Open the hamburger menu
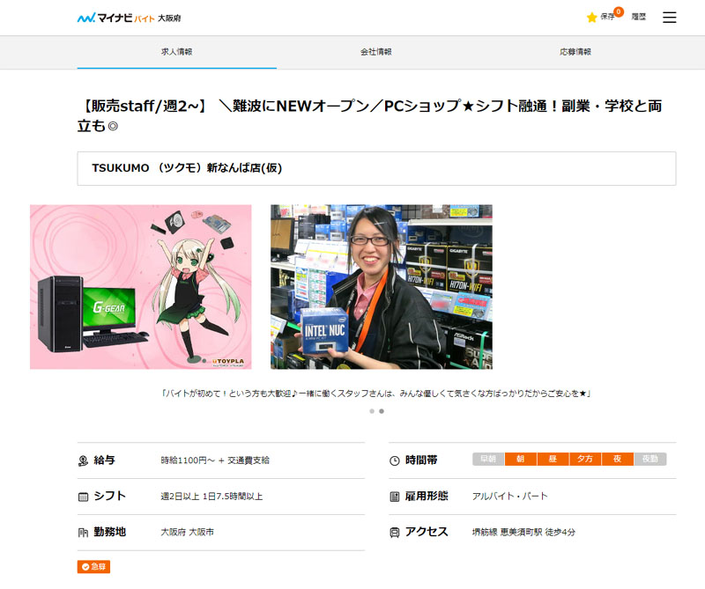This screenshot has height=589, width=705. 669,18
